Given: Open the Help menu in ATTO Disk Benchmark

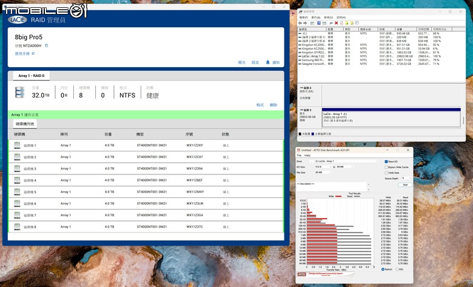Looking at the screenshot, I should coord(307,156).
